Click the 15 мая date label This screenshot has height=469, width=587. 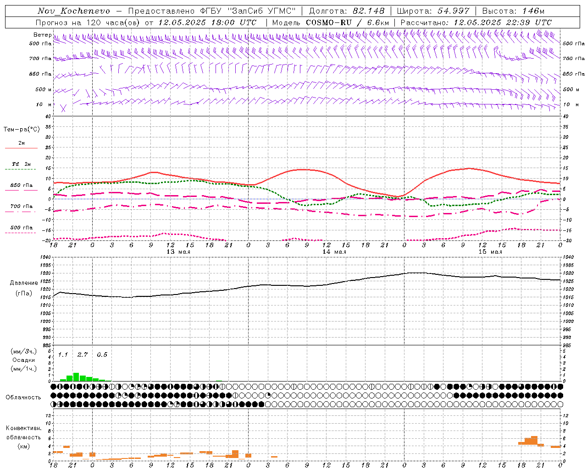point(490,252)
